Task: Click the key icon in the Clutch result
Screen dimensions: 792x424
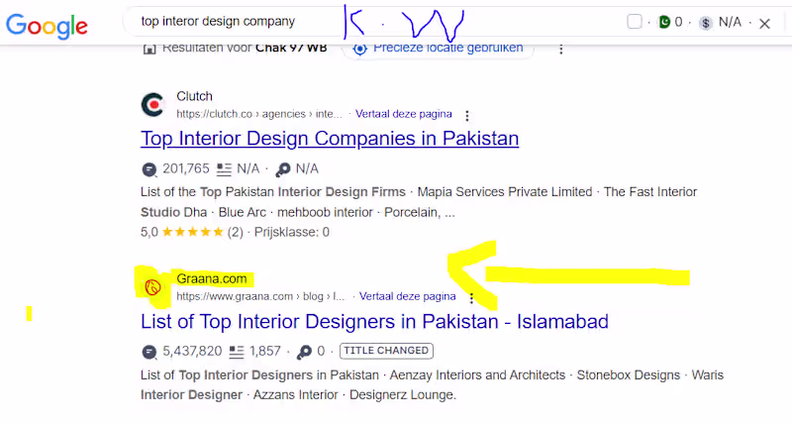Action: 283,168
